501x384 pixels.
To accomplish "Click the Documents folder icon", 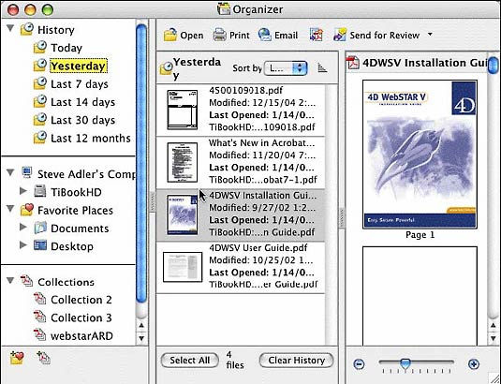I will (x=40, y=228).
